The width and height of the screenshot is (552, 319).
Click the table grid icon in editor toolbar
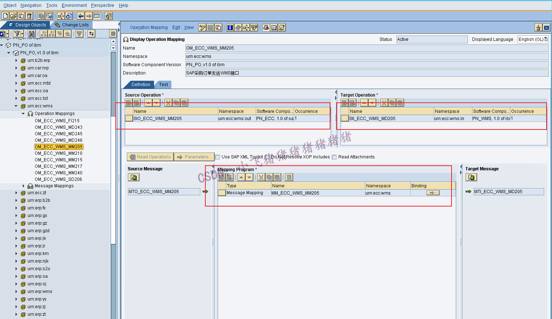[x=274, y=27]
